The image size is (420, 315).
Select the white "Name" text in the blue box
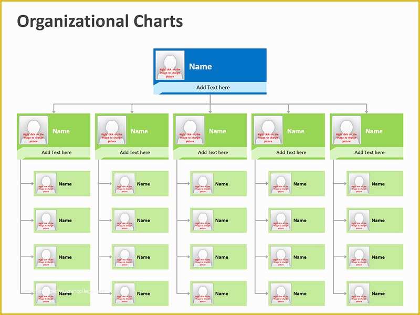[x=201, y=67]
